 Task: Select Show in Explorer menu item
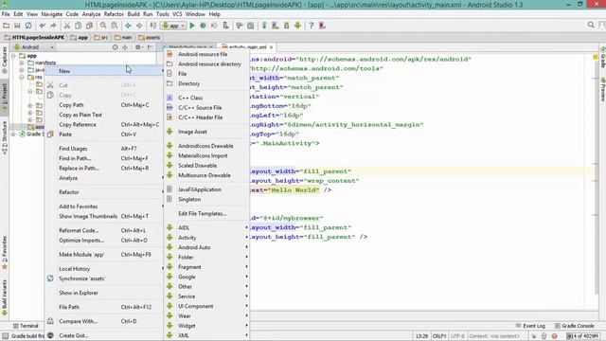click(104, 293)
